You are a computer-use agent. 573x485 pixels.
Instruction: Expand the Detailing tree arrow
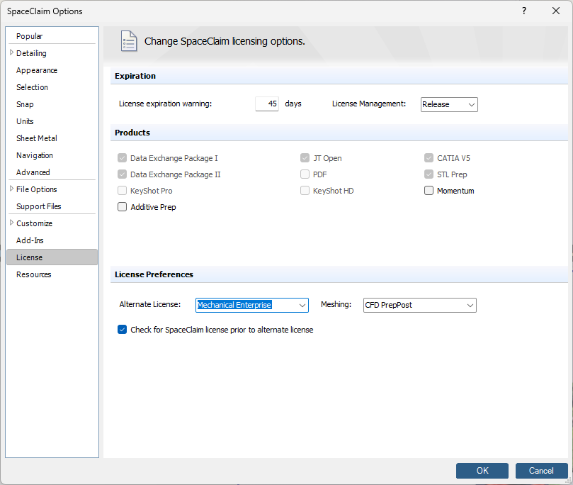coord(11,53)
